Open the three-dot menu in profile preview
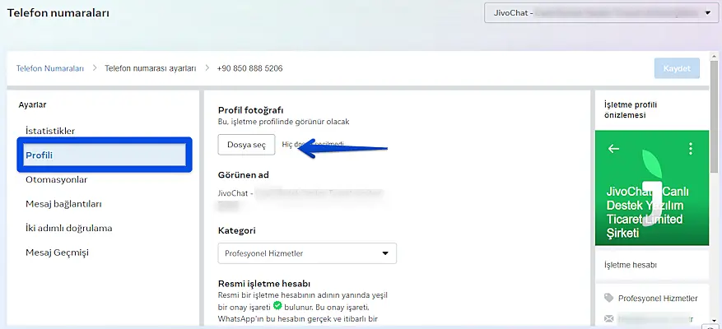This screenshot has width=722, height=329. click(x=690, y=148)
